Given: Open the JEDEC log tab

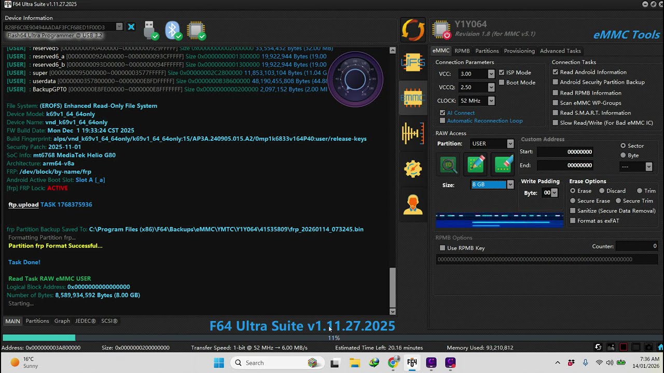Looking at the screenshot, I should click(86, 321).
